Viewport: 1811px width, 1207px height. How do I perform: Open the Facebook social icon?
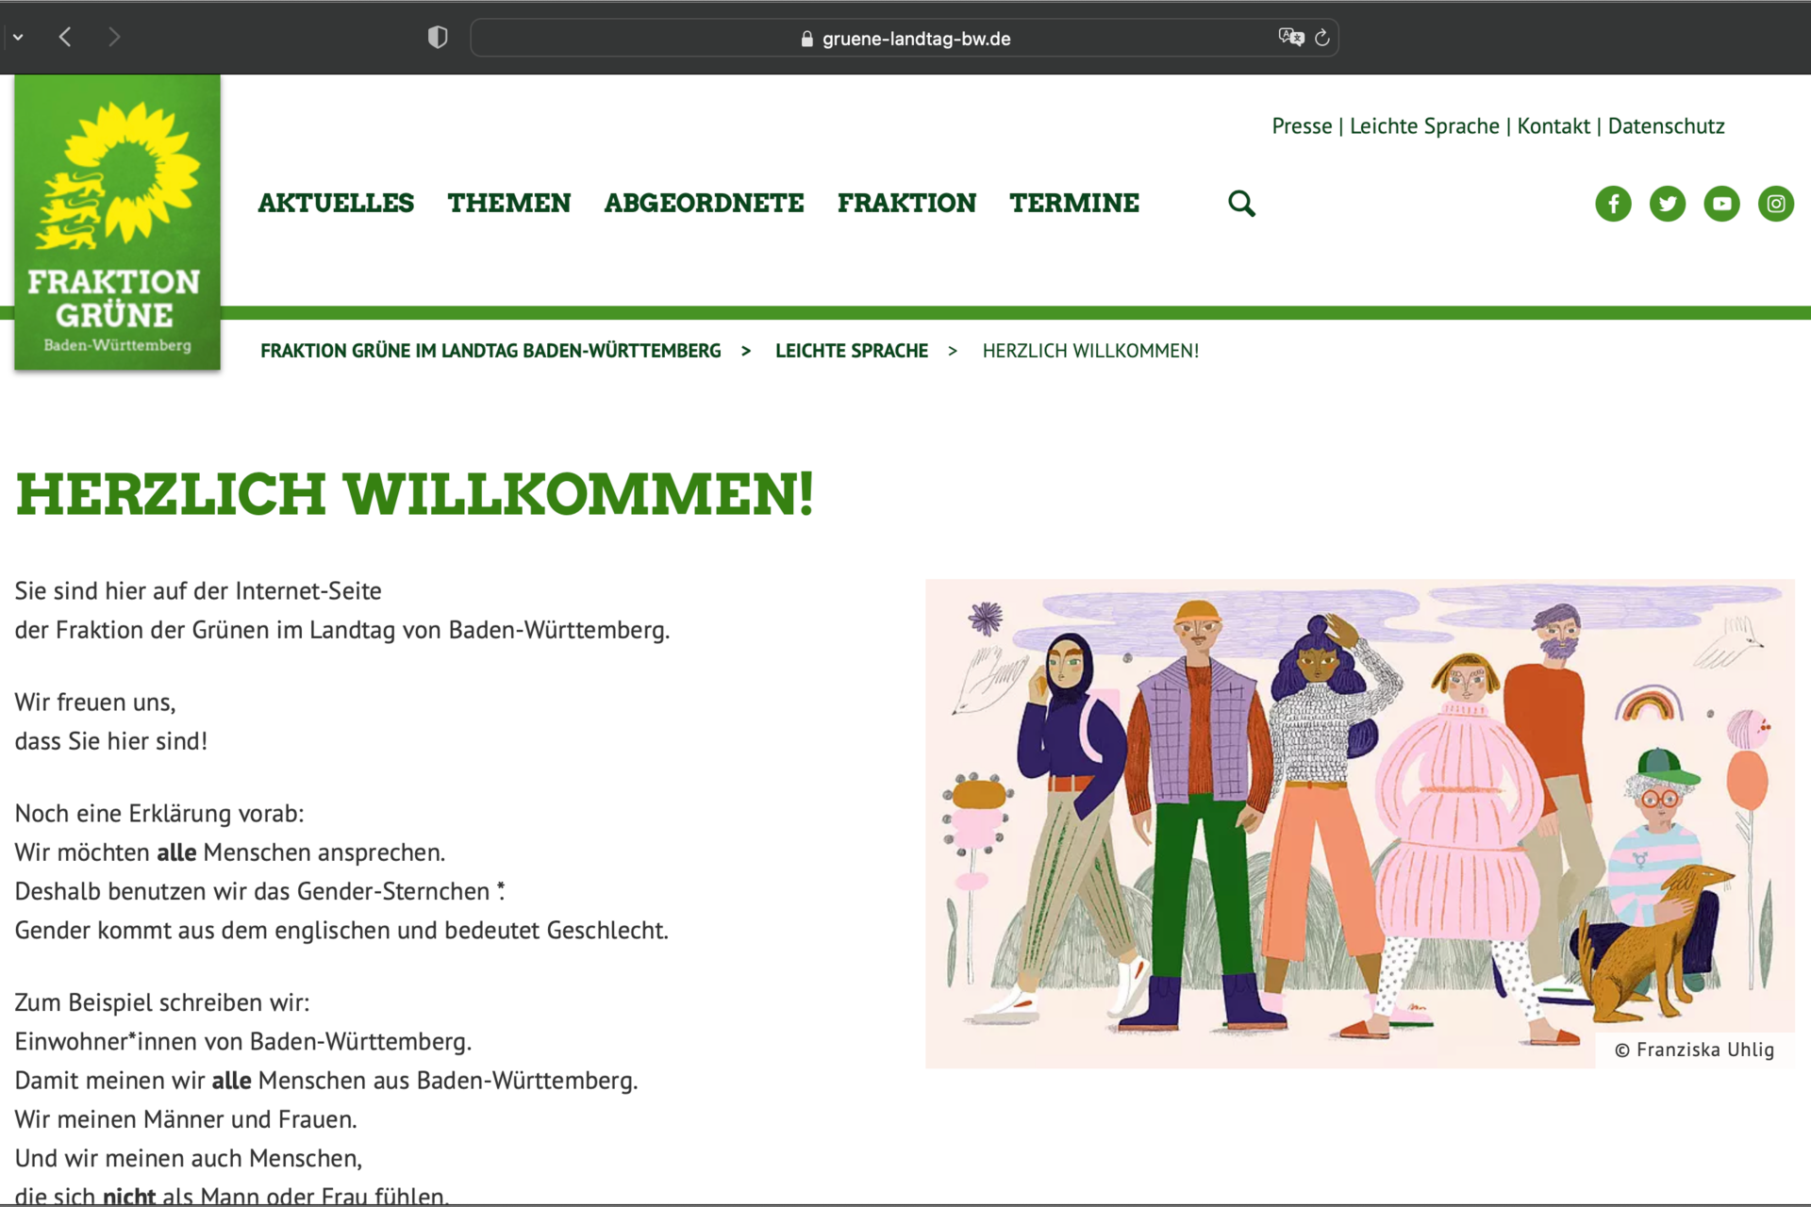[x=1613, y=204]
